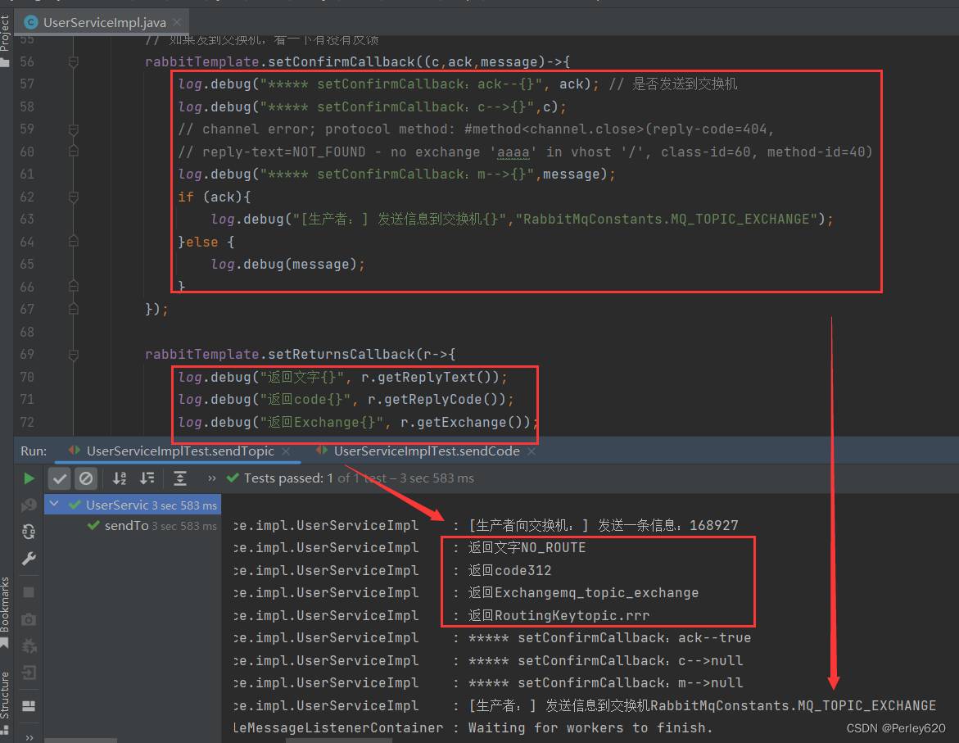Image resolution: width=959 pixels, height=743 pixels.
Task: Click console output horizontal scrollbar
Action: click(x=339, y=741)
